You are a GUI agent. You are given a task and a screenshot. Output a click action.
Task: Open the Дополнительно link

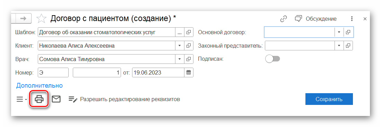tap(40, 85)
